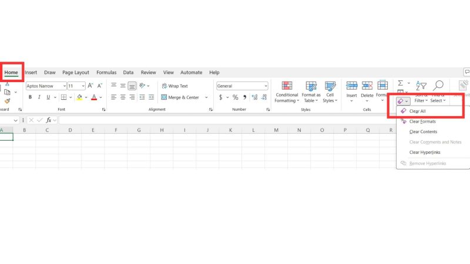Open the Font group dialog launcher

[104, 110]
